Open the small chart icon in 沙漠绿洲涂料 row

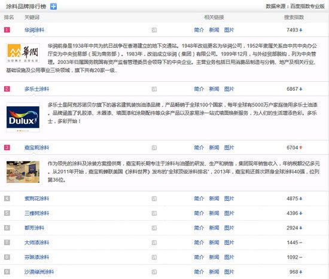pyautogui.click(x=154, y=272)
